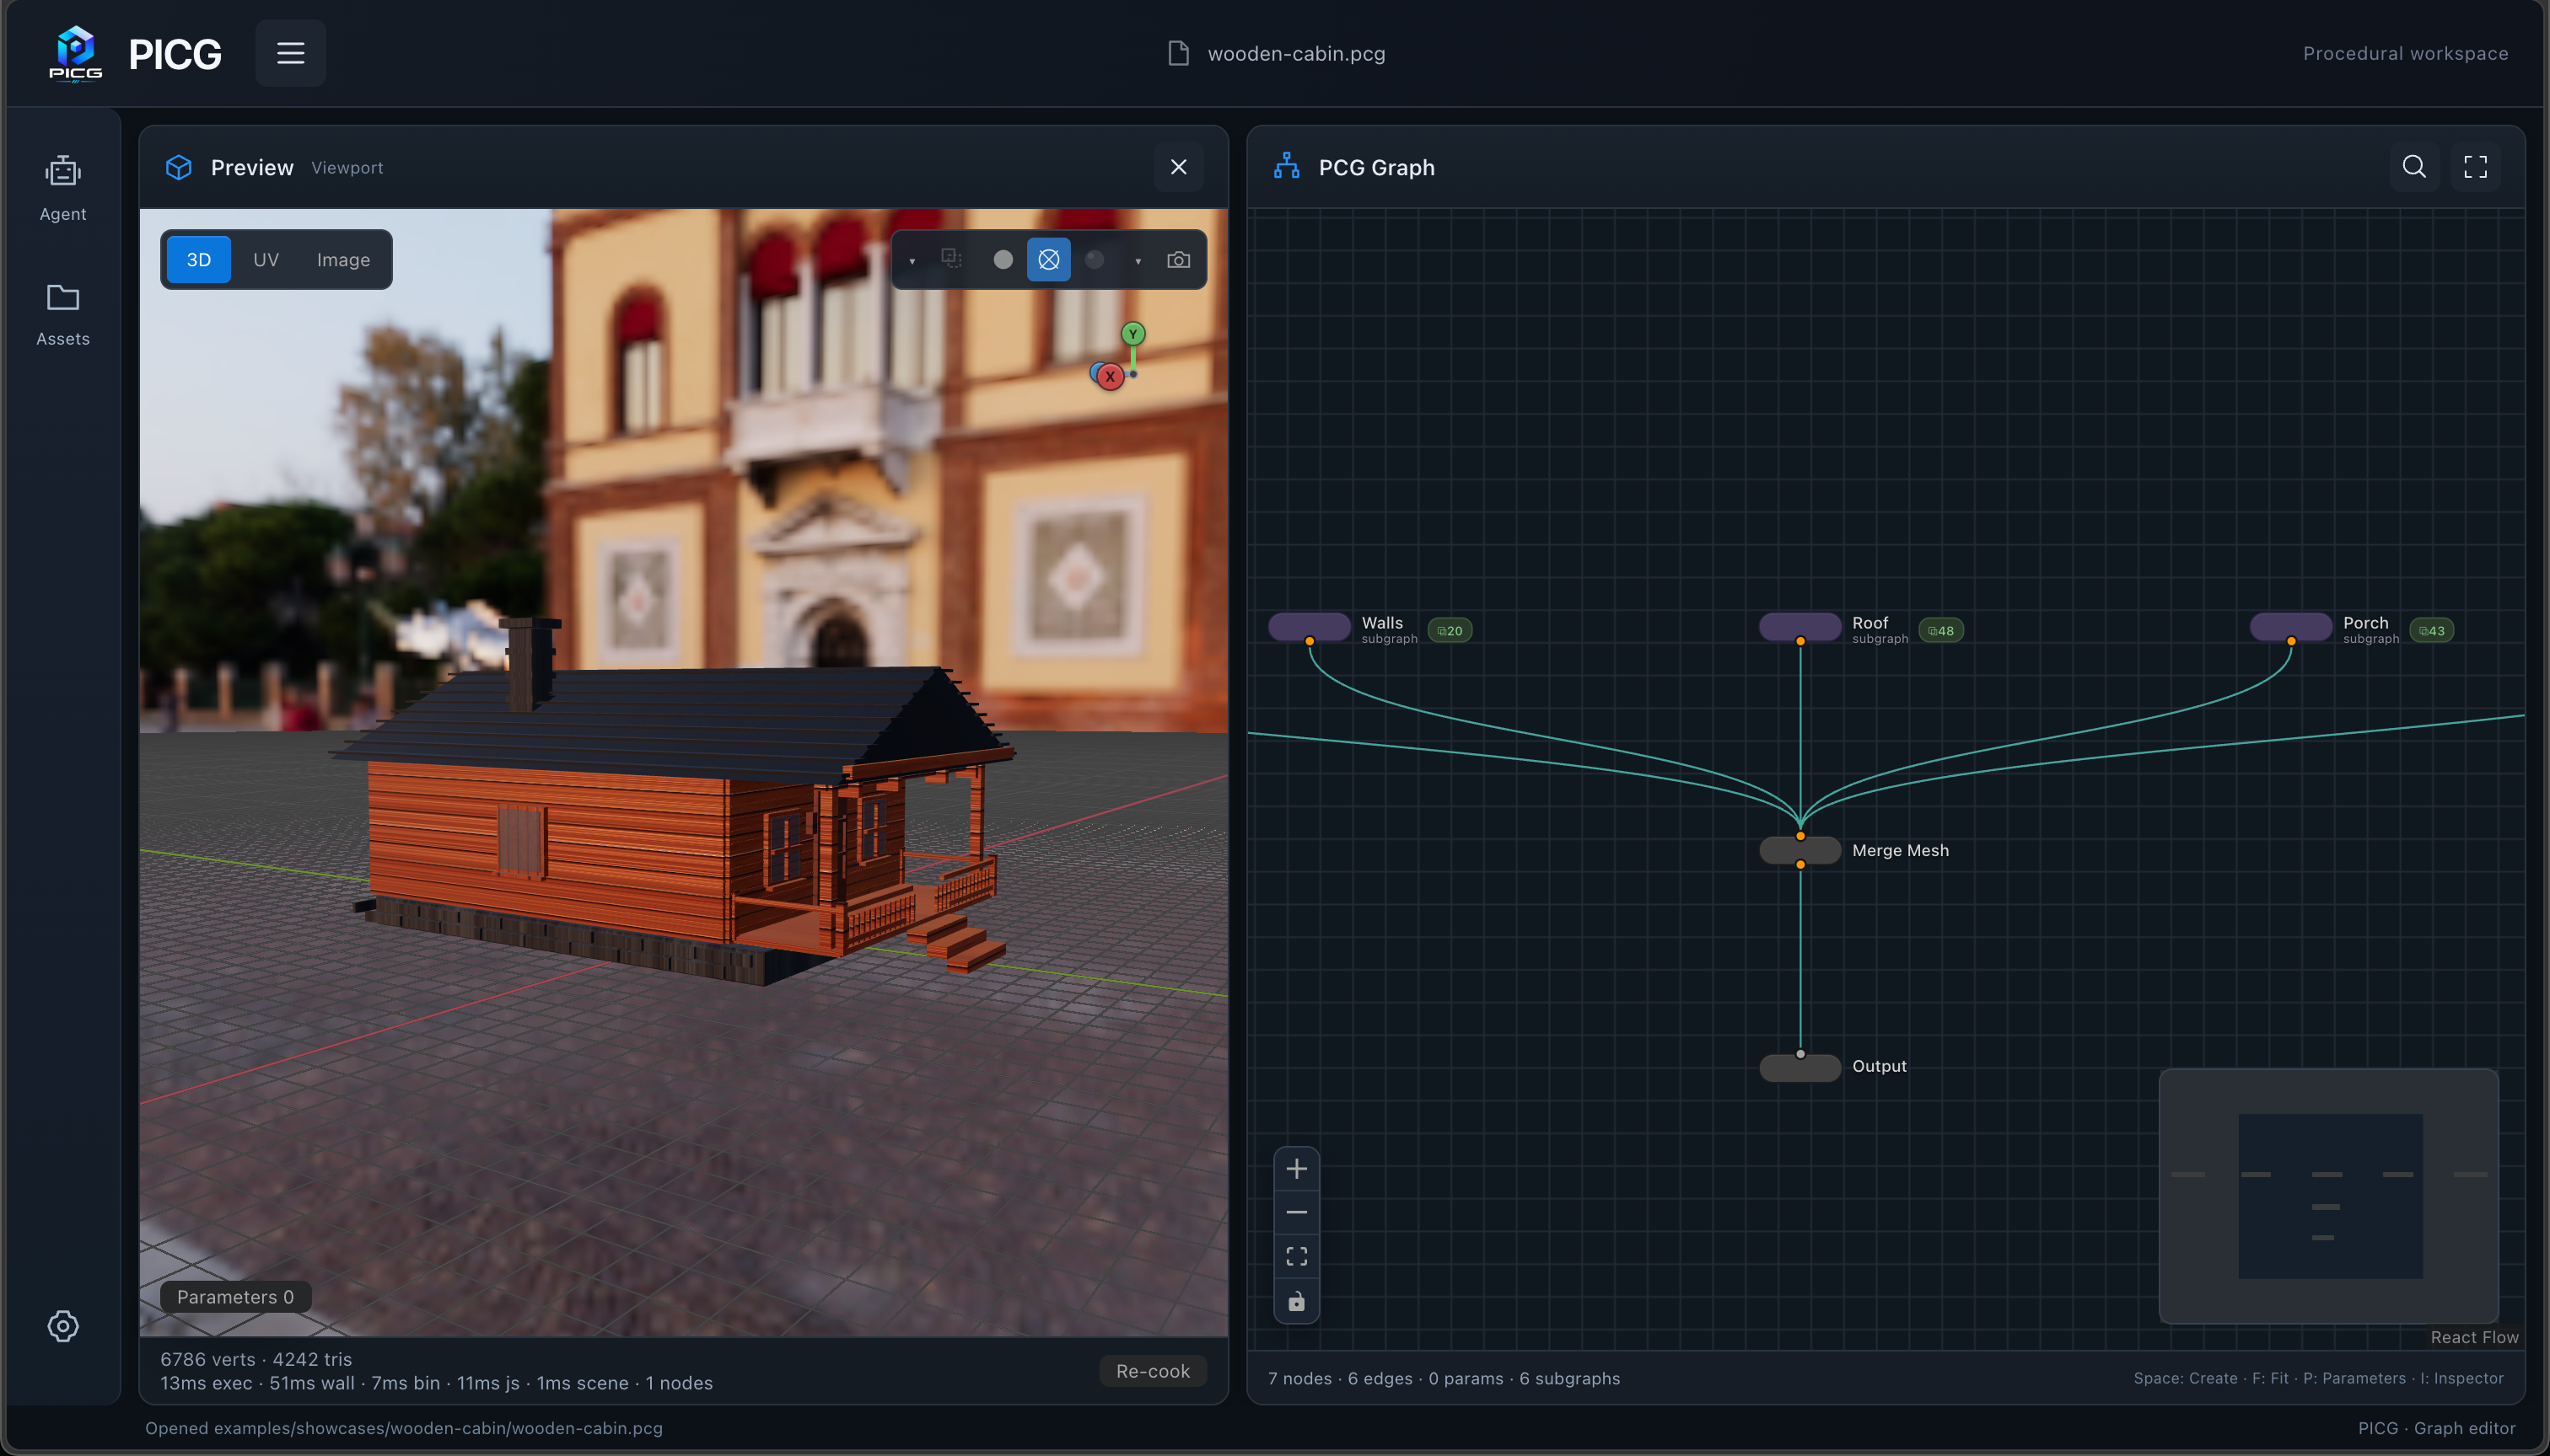Switch preview to 3D mode
Viewport: 2550px width, 1456px height.
[198, 260]
